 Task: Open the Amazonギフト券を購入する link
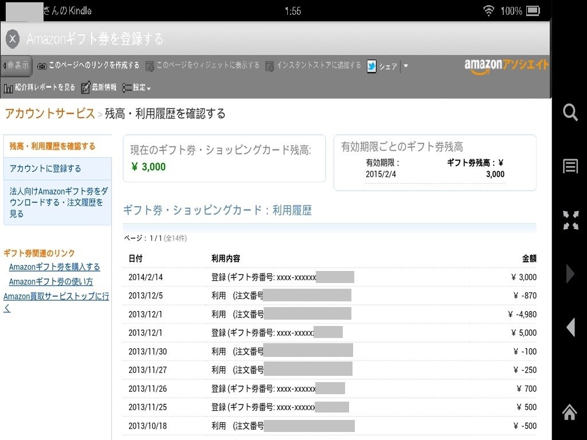(x=55, y=267)
